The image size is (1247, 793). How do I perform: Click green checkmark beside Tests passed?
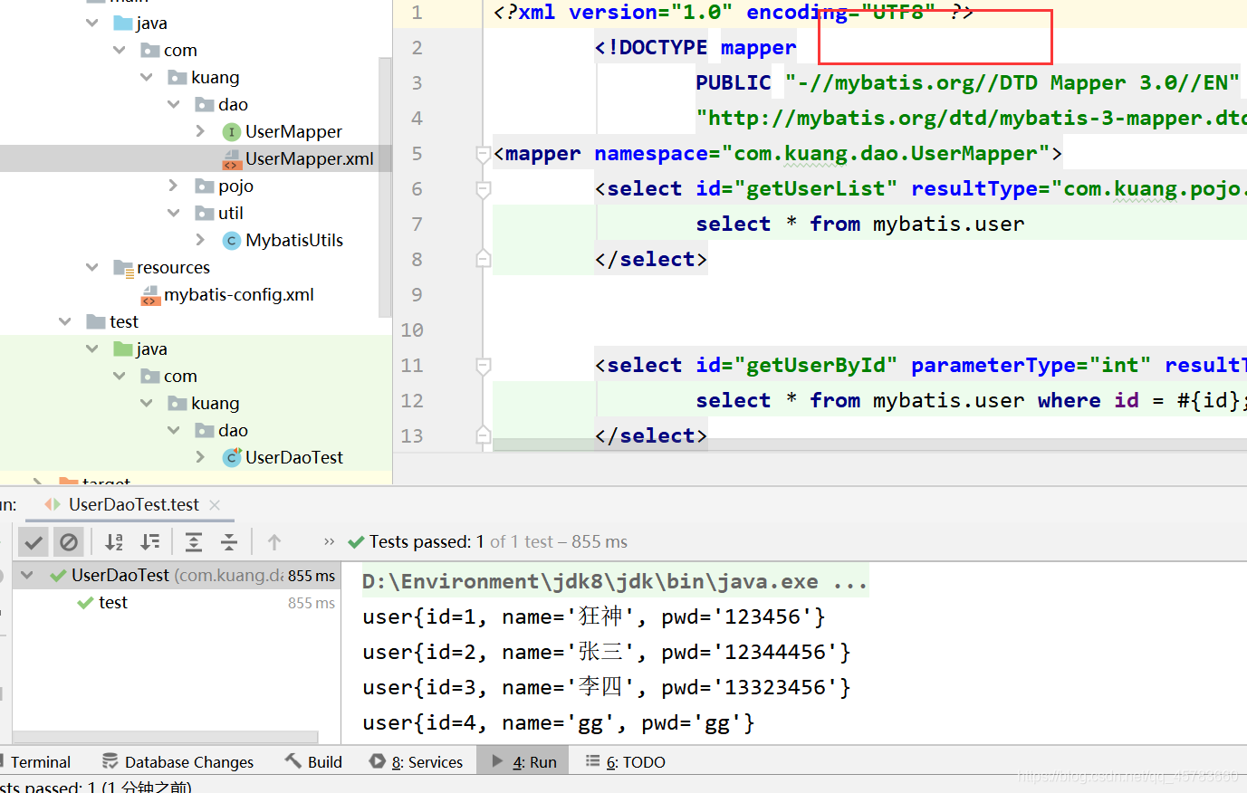point(356,542)
